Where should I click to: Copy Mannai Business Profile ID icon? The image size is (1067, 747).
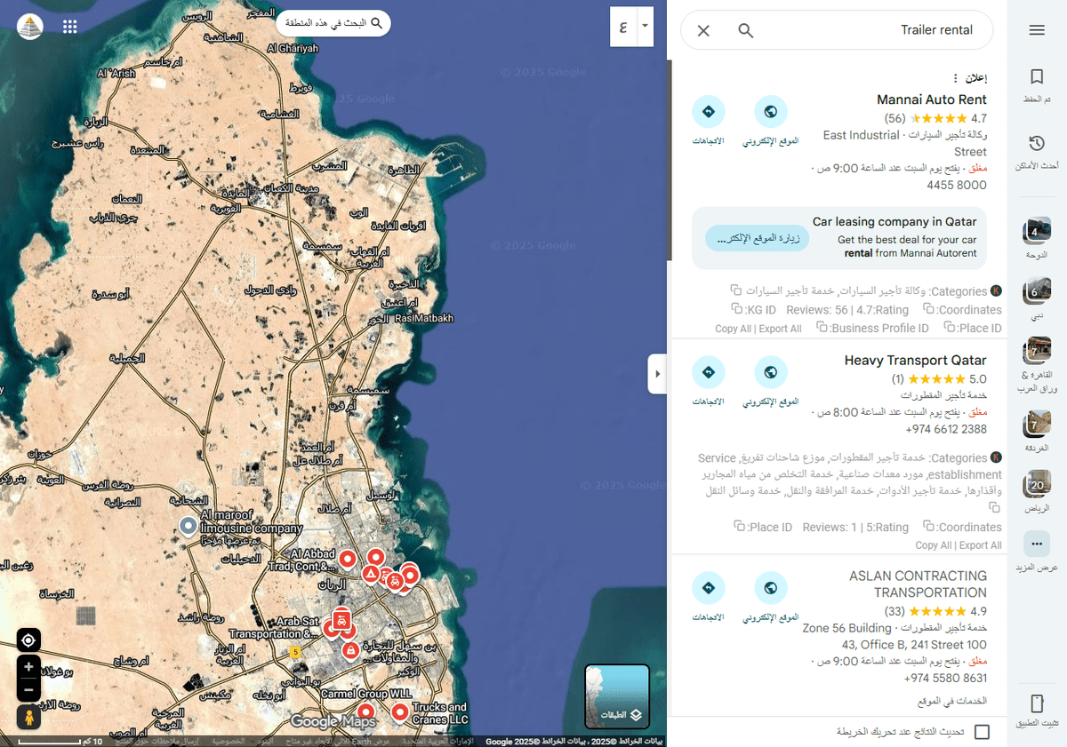[822, 328]
